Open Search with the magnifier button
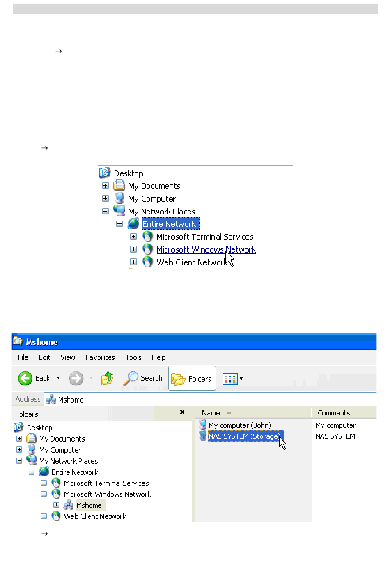Viewport: 390px width, 566px height. 143,378
